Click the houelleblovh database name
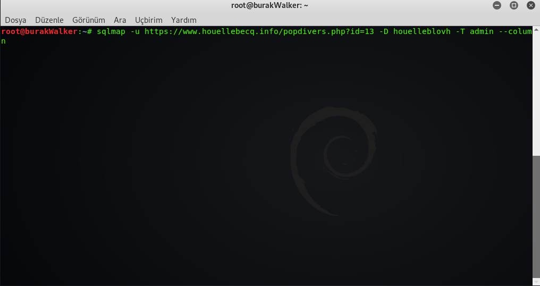 tap(422, 32)
